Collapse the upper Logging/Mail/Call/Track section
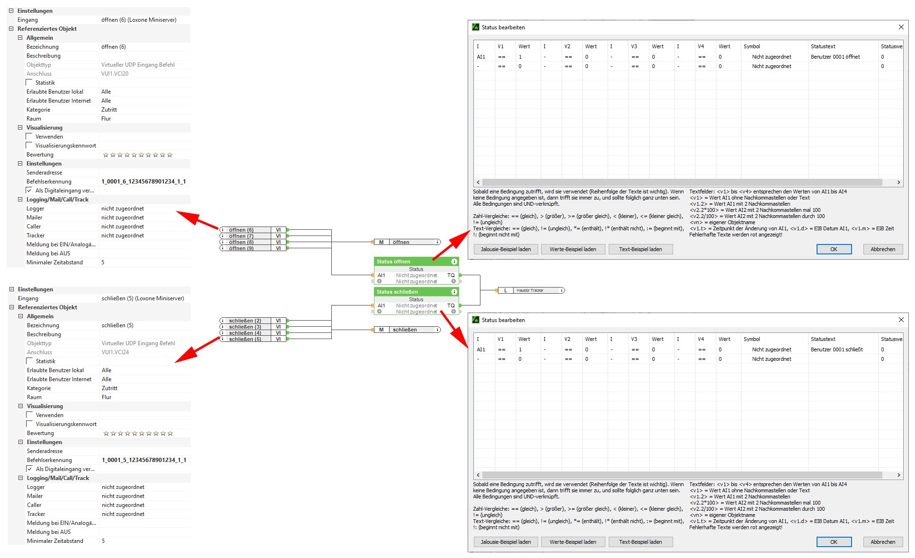Viewport: 915px width, 558px height. 20,200
